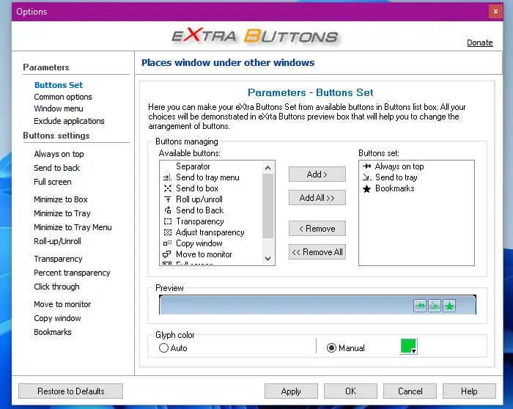Select Send to tray menu icon in list
The height and width of the screenshot is (409, 513).
167,177
